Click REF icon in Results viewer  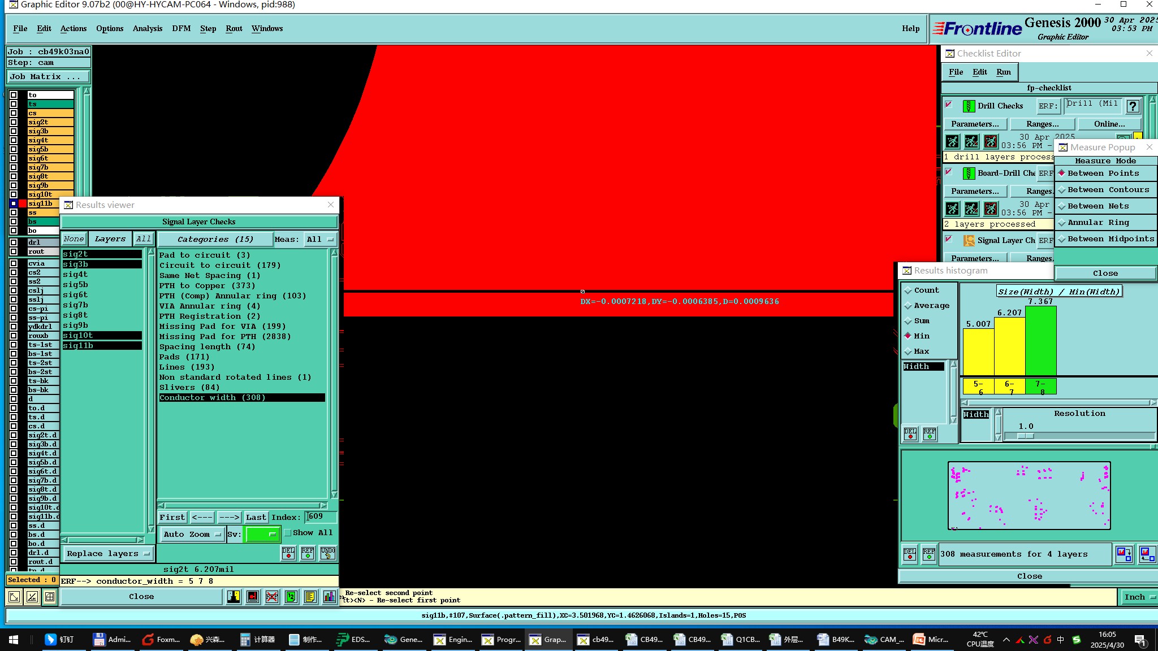tap(308, 553)
